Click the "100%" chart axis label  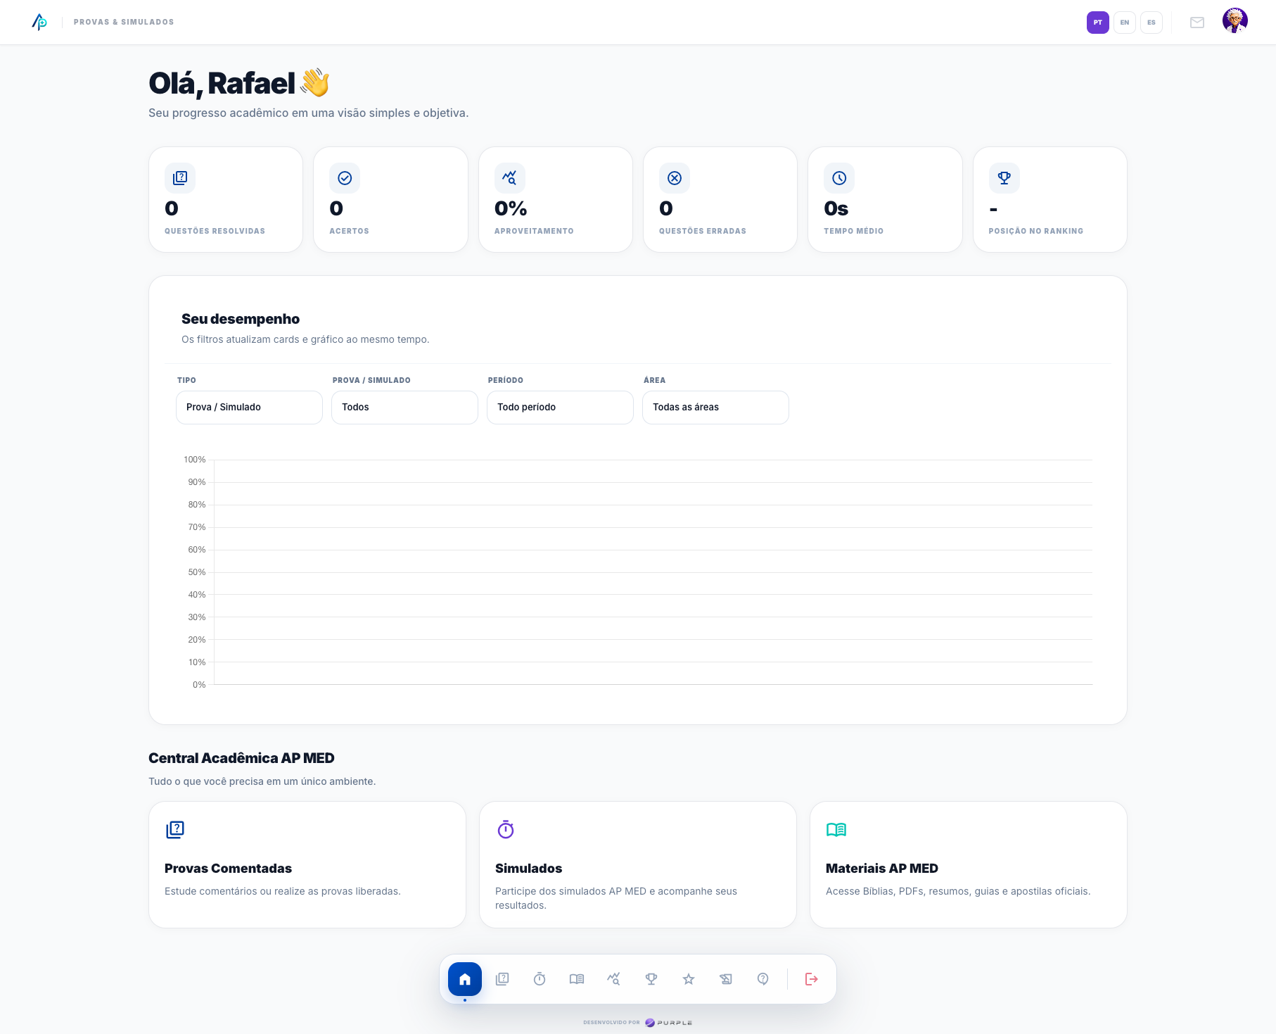[195, 460]
